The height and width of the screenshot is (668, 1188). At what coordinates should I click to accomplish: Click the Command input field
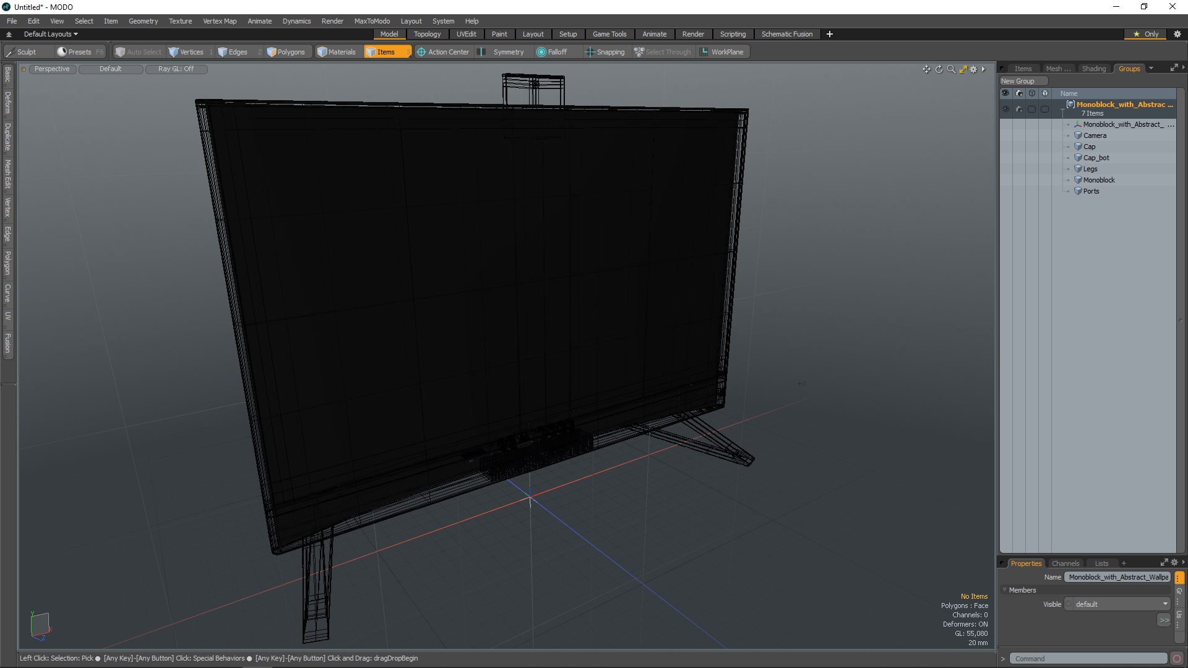[1089, 659]
